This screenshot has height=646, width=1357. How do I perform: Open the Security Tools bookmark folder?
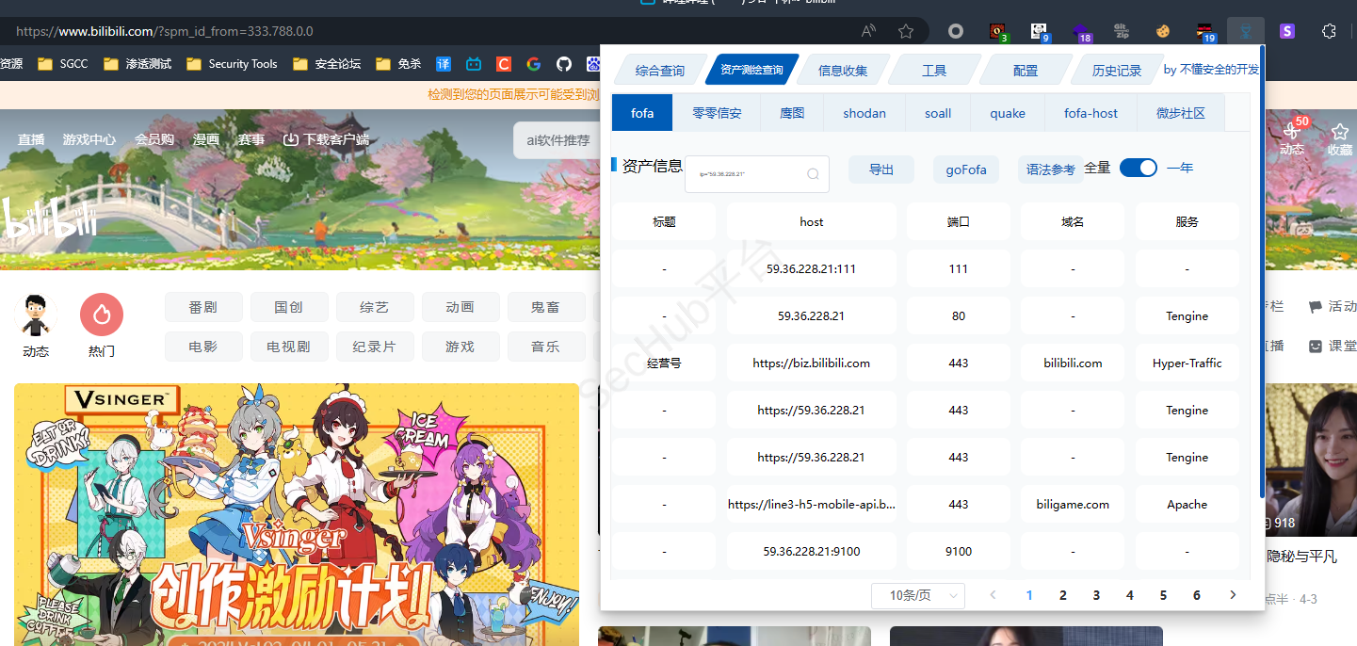[x=232, y=64]
